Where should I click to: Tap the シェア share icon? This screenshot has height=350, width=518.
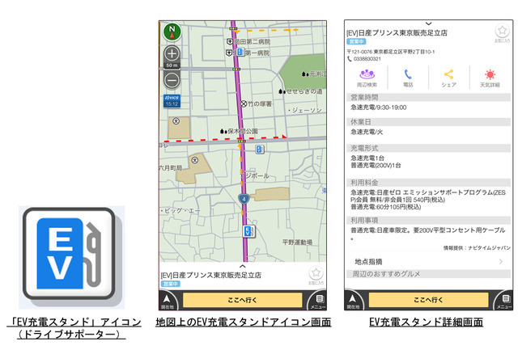(448, 78)
